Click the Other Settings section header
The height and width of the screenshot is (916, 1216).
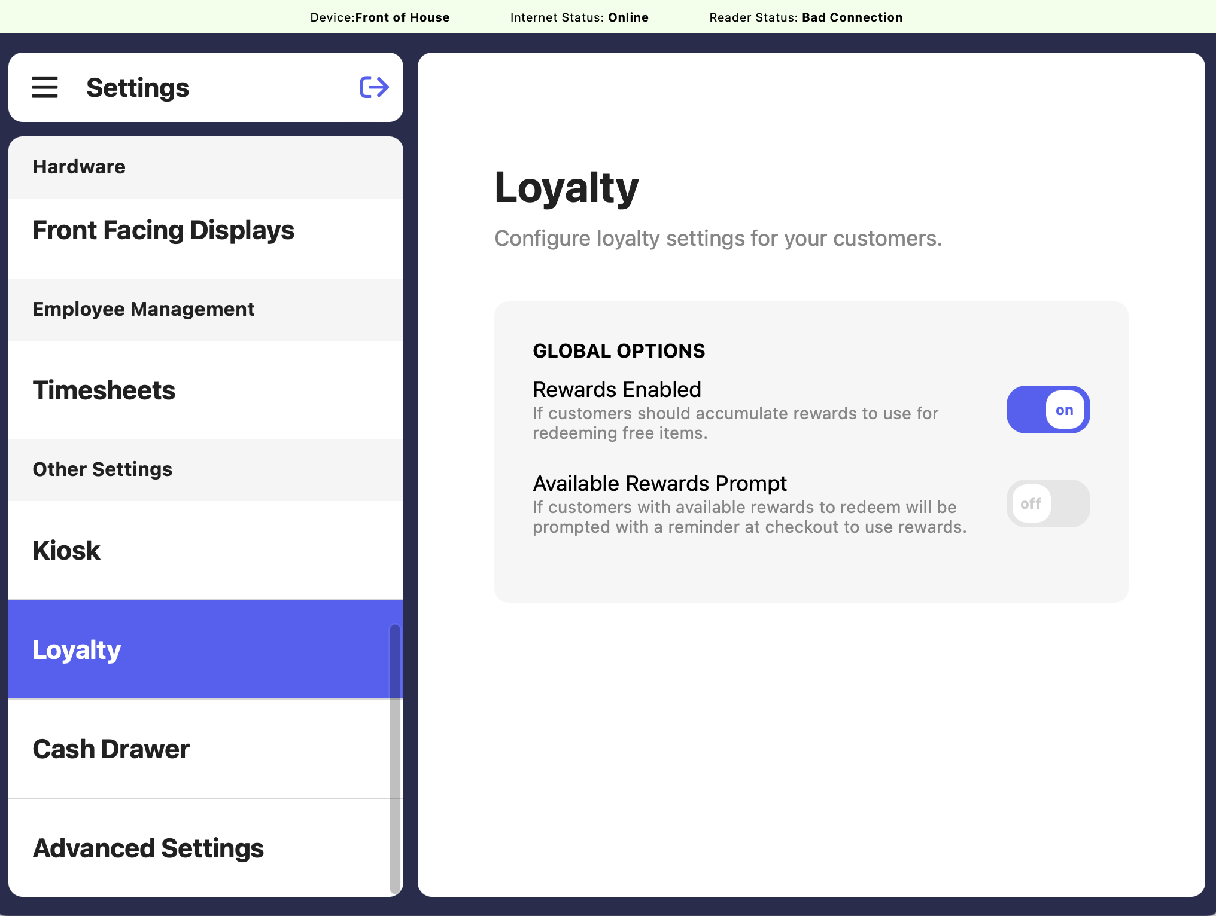[x=102, y=469]
